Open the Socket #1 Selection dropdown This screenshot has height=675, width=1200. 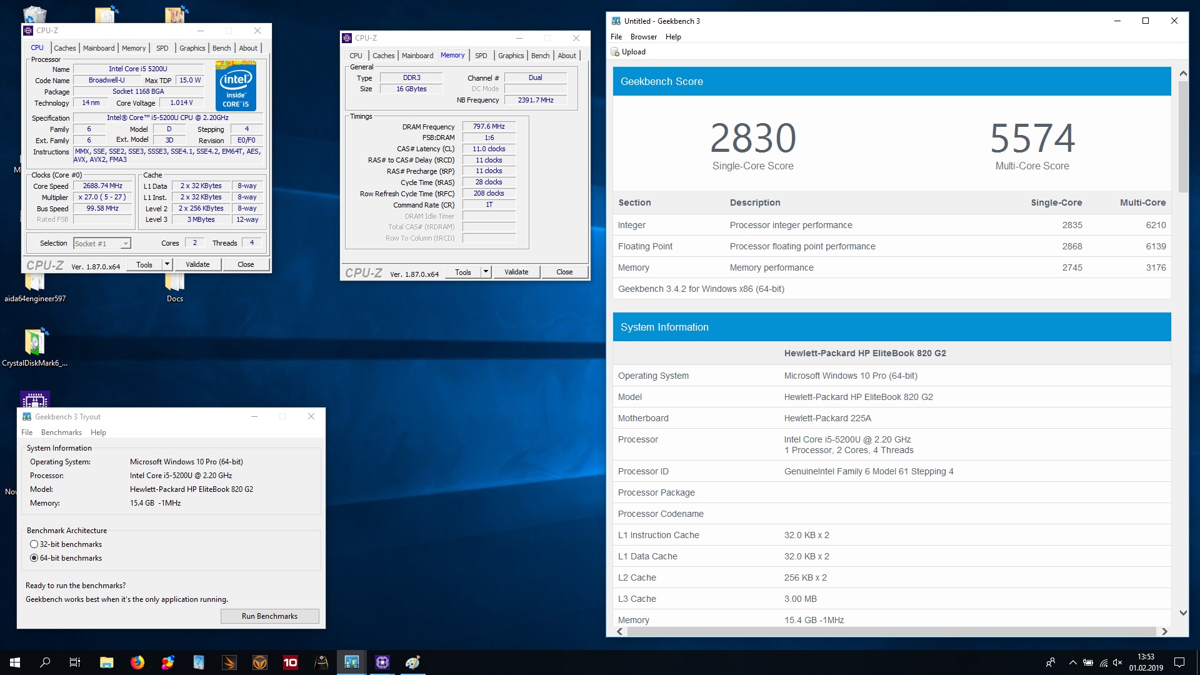(102, 244)
